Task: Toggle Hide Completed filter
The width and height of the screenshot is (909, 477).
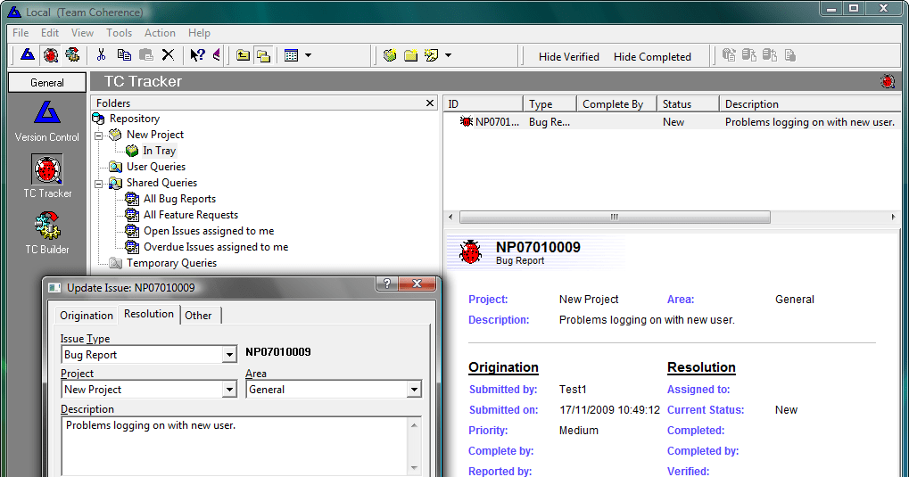Action: coord(652,56)
